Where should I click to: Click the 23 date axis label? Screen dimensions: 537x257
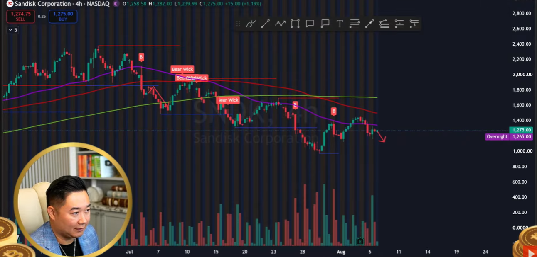click(x=274, y=252)
